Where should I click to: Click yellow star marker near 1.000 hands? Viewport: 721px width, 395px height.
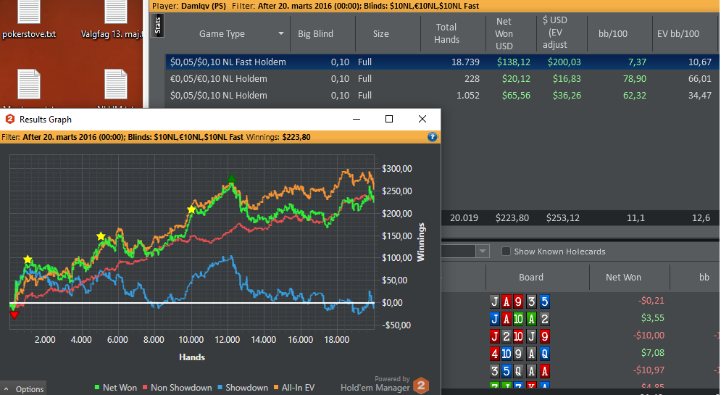coord(28,259)
